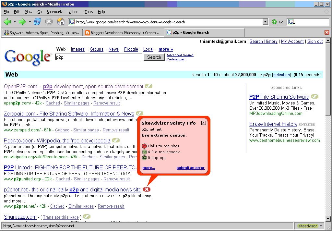This screenshot has width=332, height=231.
Task: Click submit as error in the popup
Action: click(x=191, y=168)
